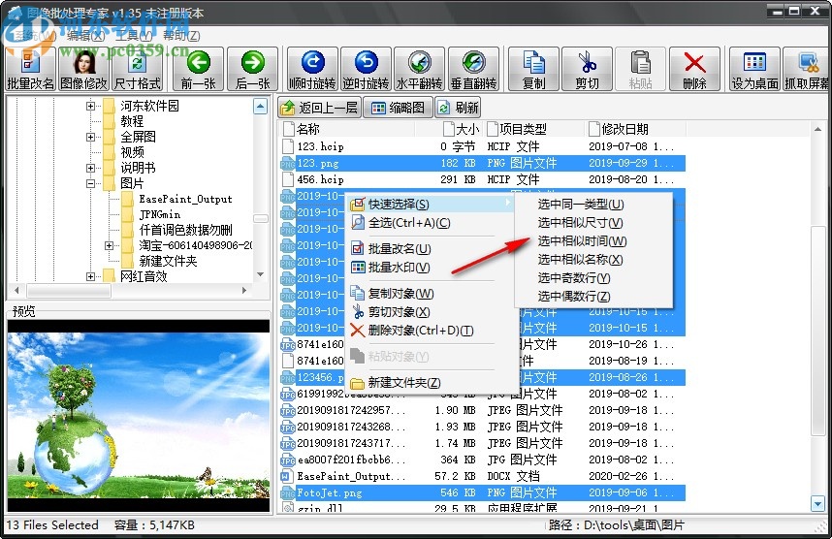The width and height of the screenshot is (832, 539).
Task: Select file 123.hcip in list
Action: tap(483, 146)
